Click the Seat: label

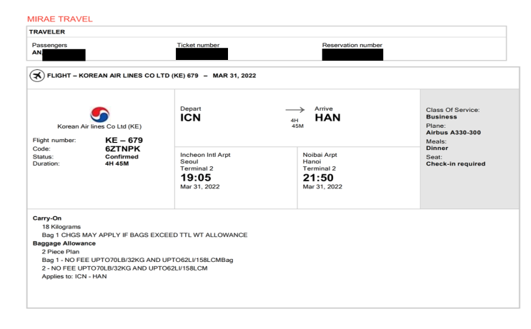[434, 157]
